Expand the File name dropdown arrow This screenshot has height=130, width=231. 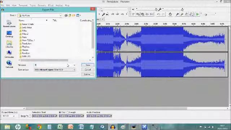74,65
